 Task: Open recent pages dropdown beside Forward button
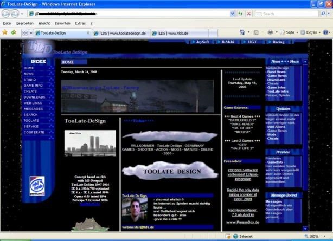(22, 14)
